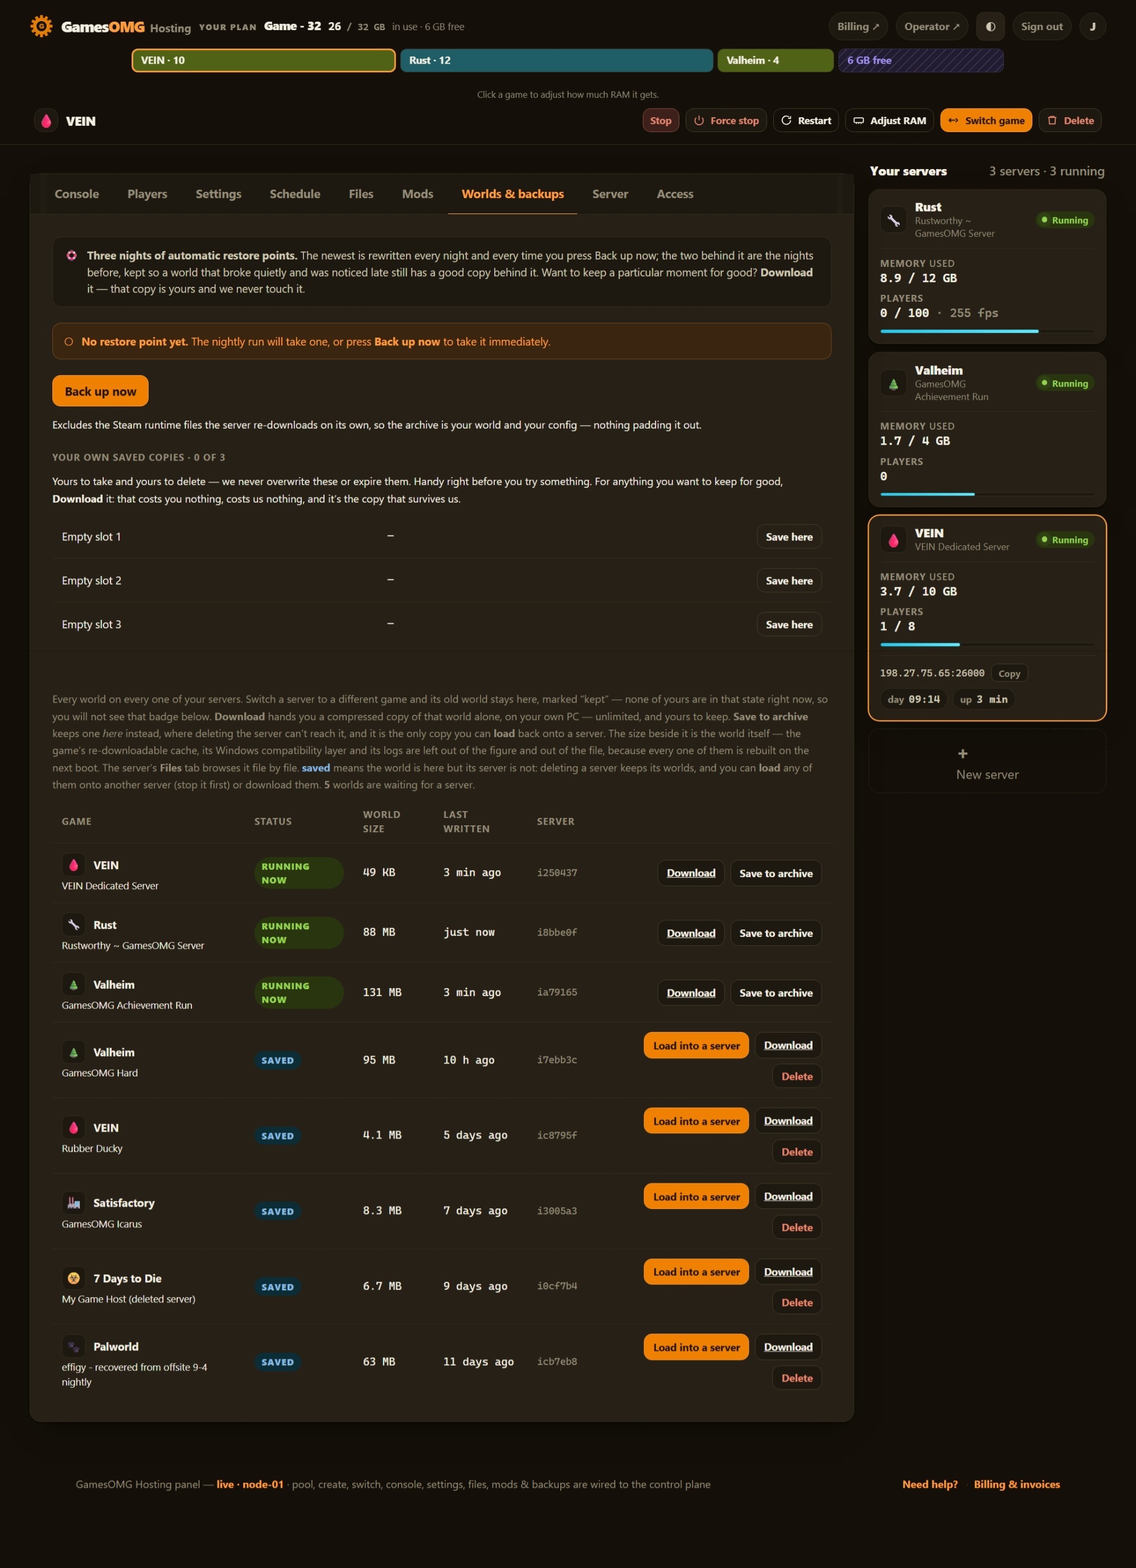1136x1568 pixels.
Task: Click the VEIN droplet icon in the server header
Action: click(46, 120)
